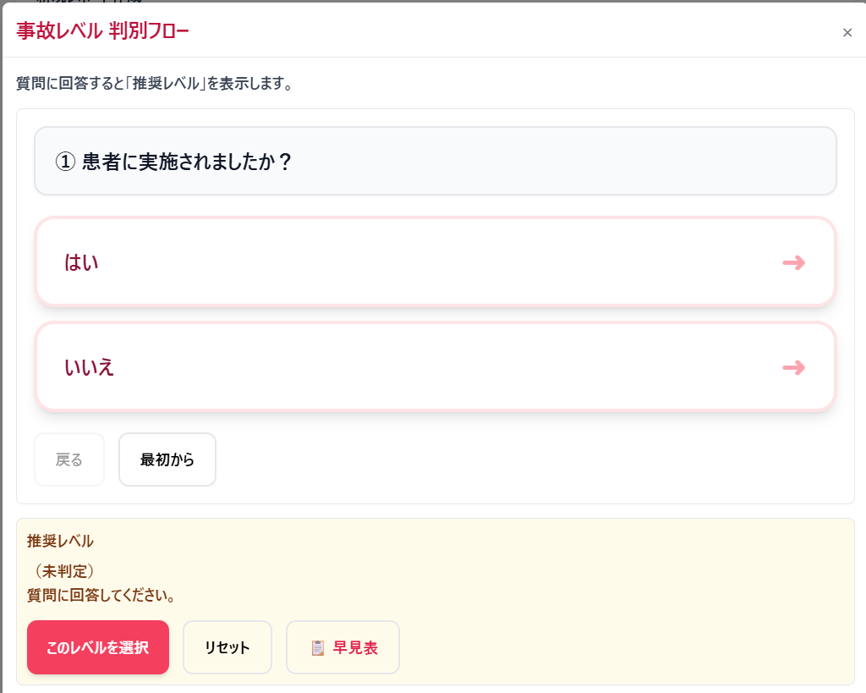The width and height of the screenshot is (866, 693).
Task: Click the 質問に回答すると instruction line
Action: 154,84
